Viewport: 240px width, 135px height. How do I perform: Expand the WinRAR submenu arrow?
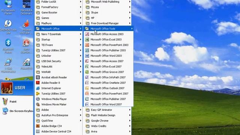click(81, 72)
